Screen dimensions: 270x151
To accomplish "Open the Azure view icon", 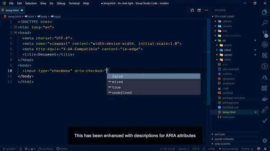I will 265,77.
